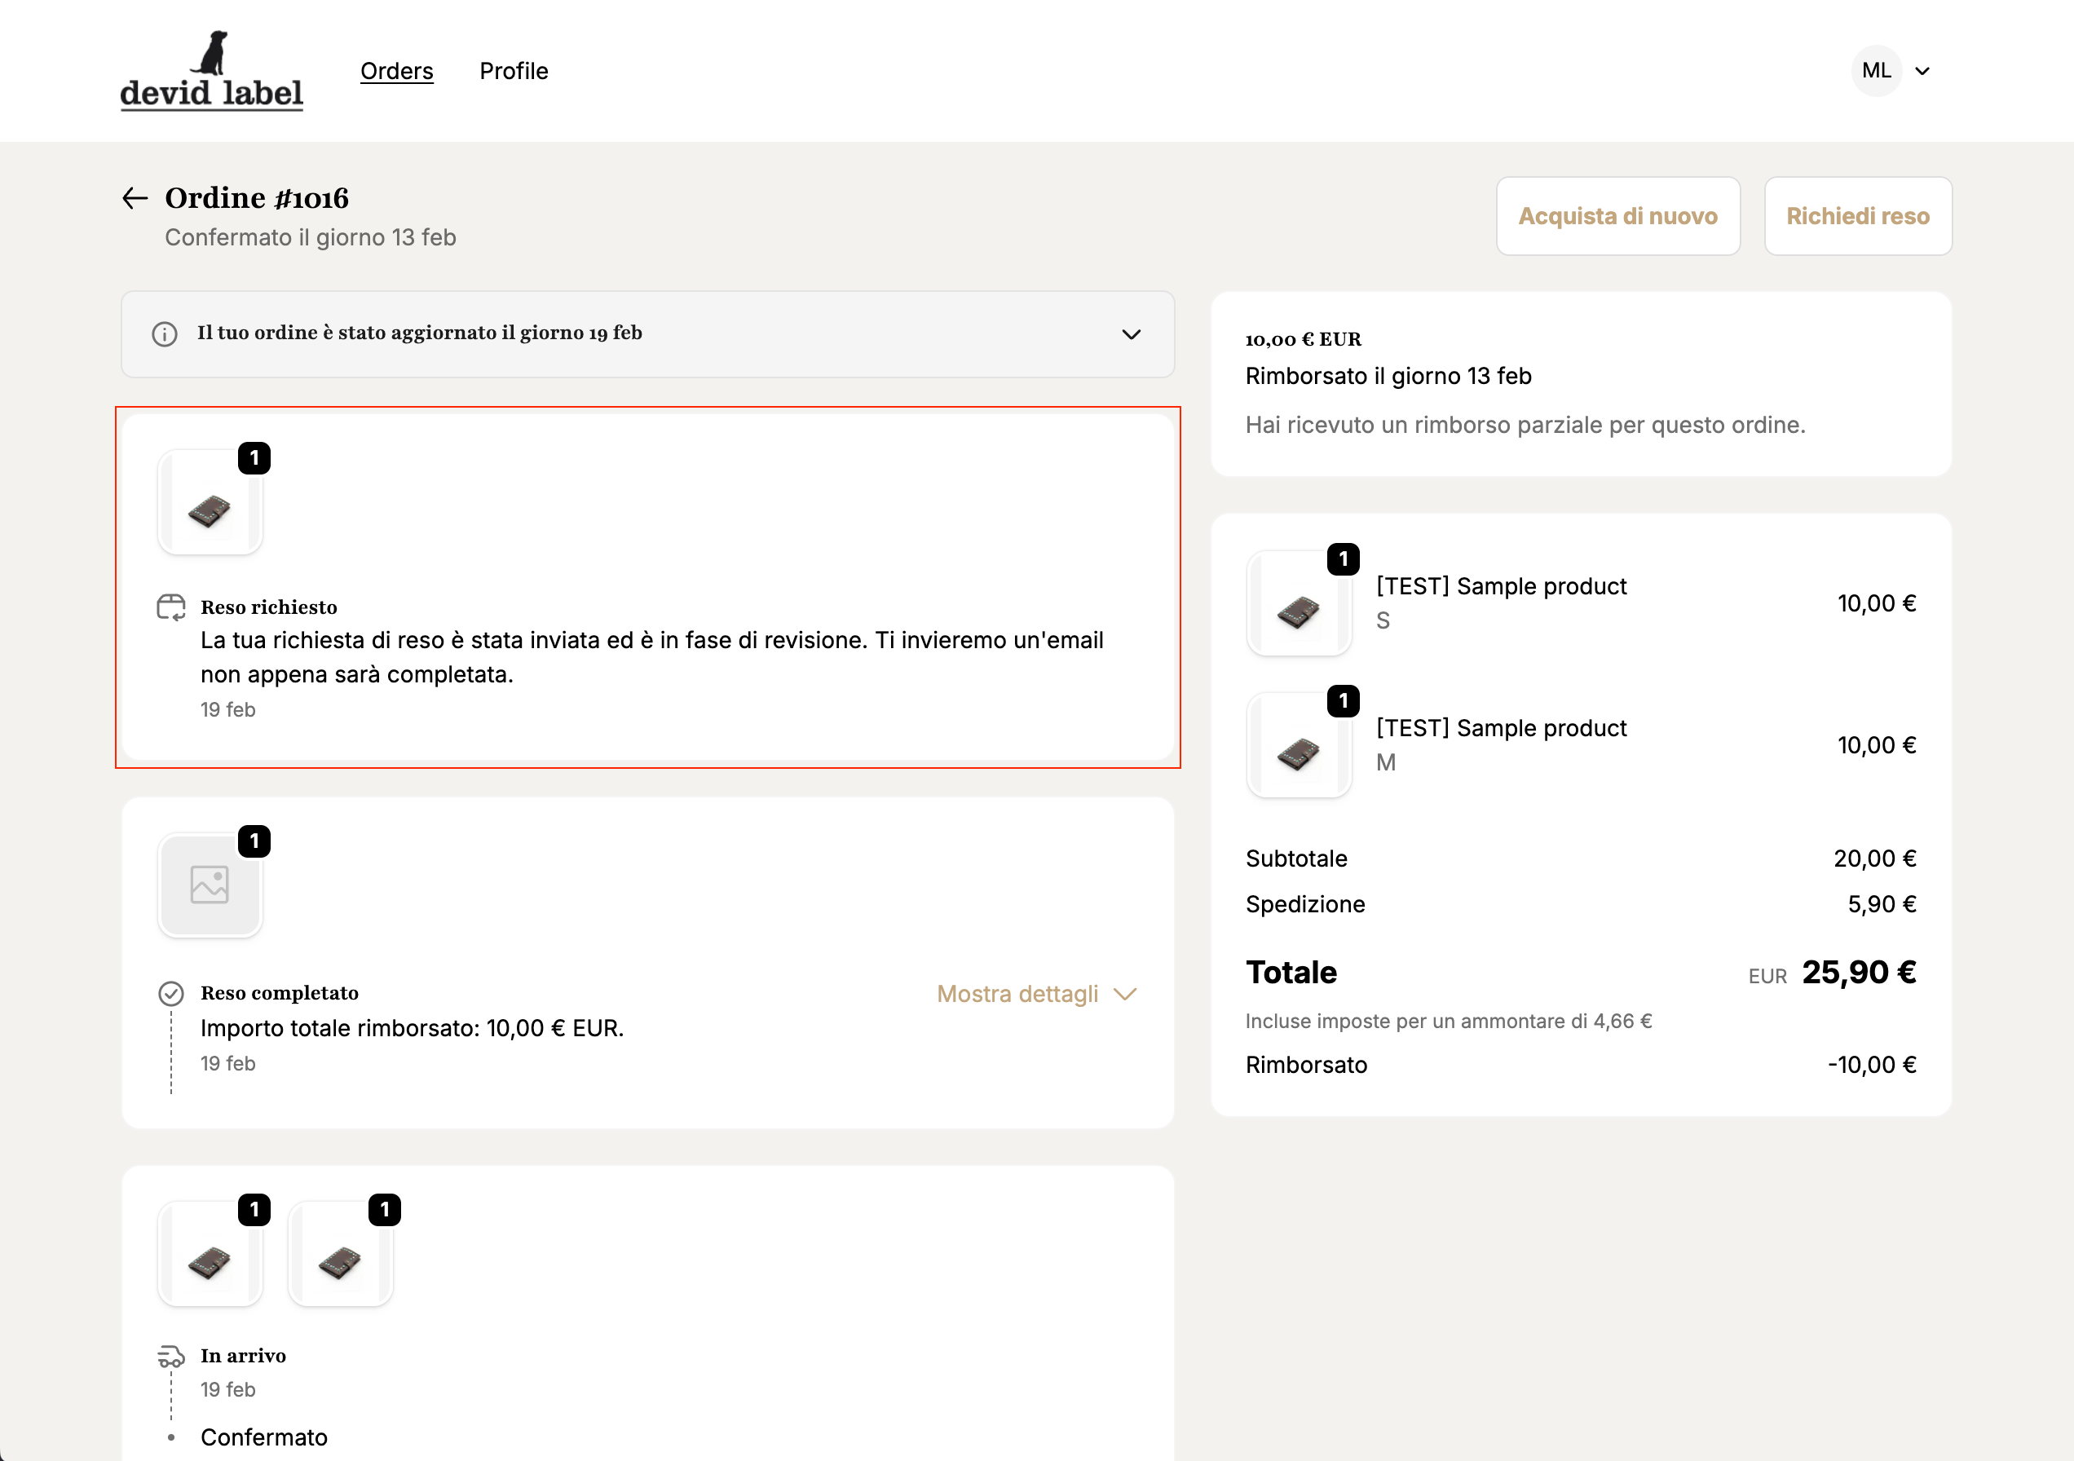Click the Sample product size M thumbnail

pyautogui.click(x=1298, y=745)
